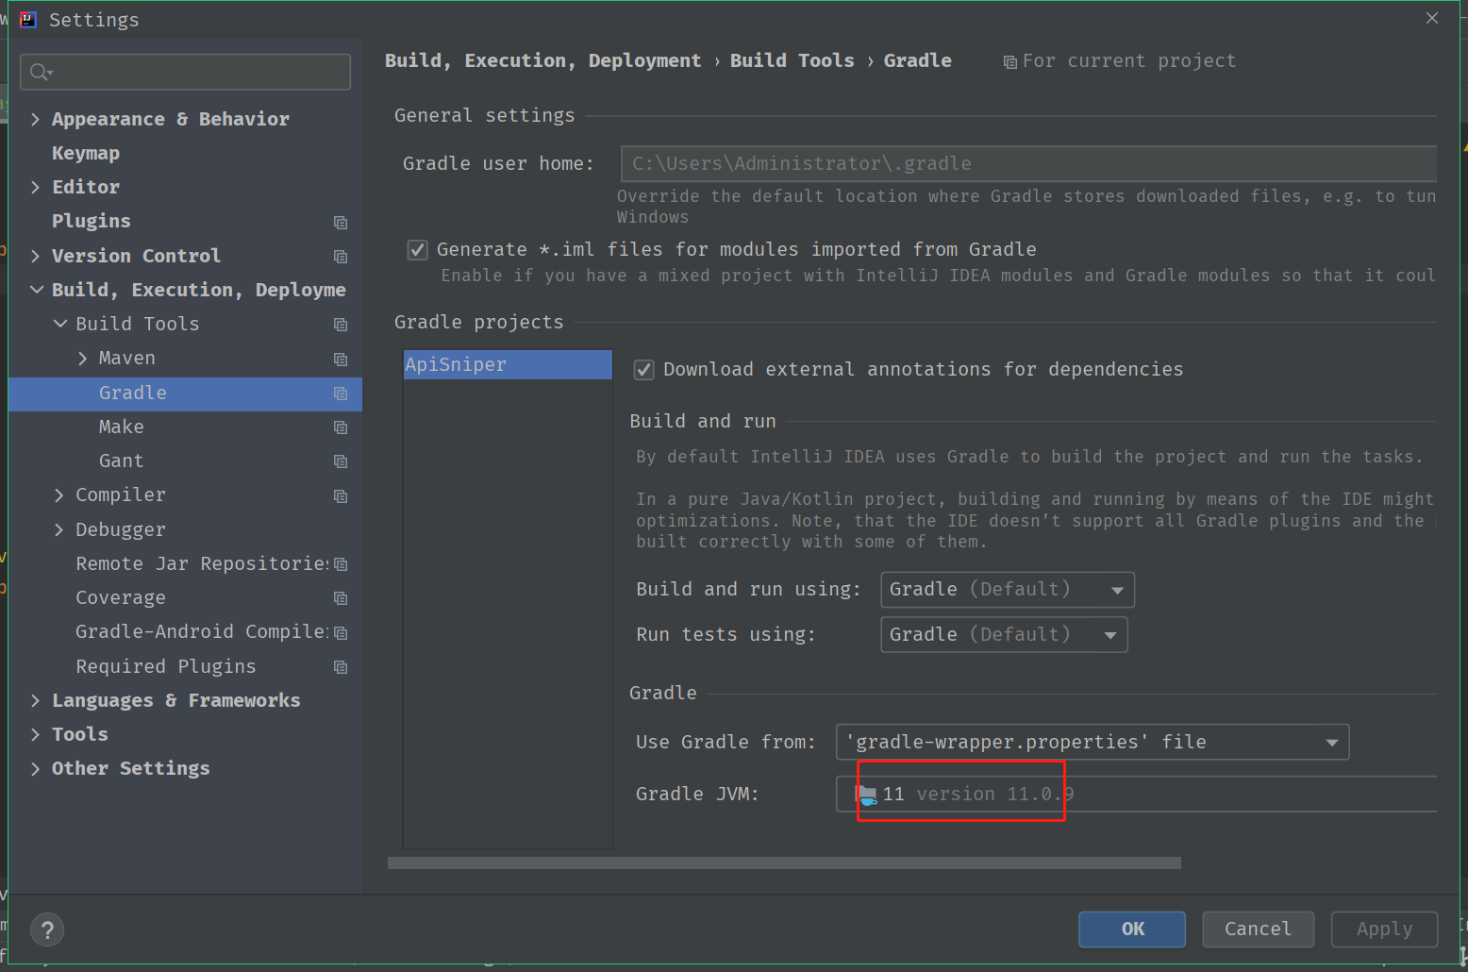Viewport: 1468px width, 972px height.
Task: Select Keymap in the settings tree
Action: pyautogui.click(x=86, y=153)
